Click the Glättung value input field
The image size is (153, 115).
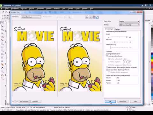coord(131,42)
